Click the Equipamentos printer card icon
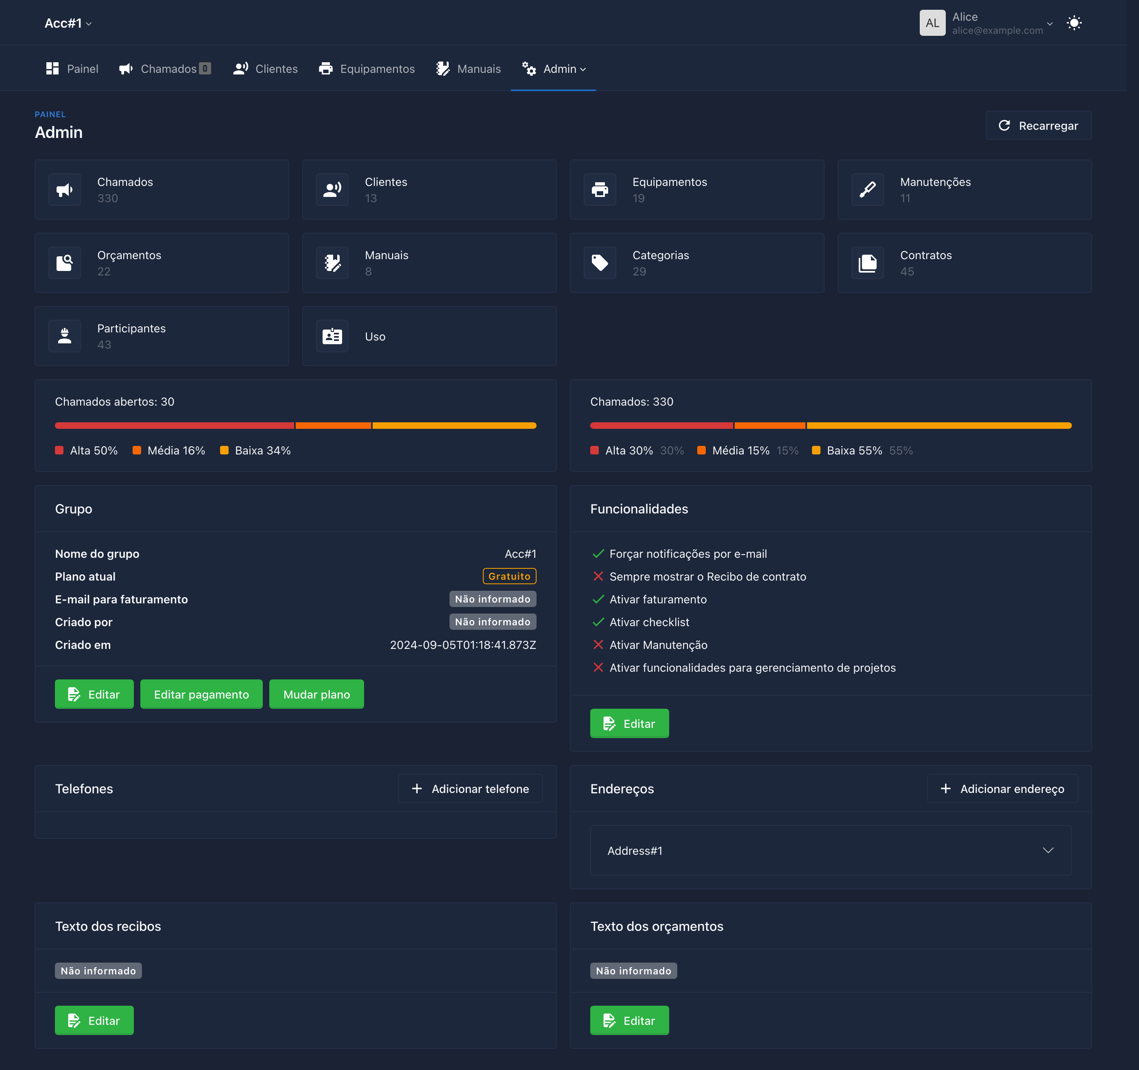Screen dimensions: 1139x1070 (600, 190)
